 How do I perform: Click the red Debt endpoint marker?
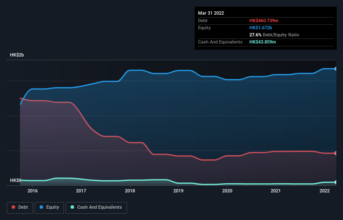pyautogui.click(x=336, y=153)
